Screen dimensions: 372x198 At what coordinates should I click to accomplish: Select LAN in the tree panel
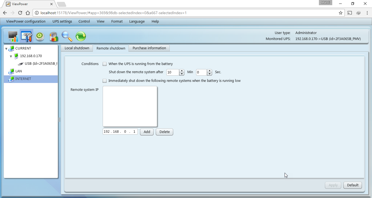point(19,71)
